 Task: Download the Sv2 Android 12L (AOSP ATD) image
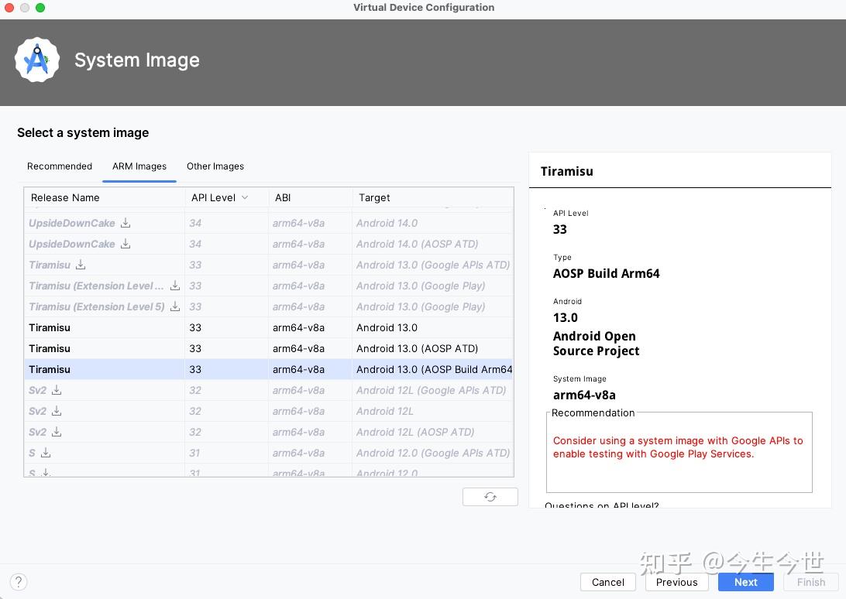[x=57, y=432]
